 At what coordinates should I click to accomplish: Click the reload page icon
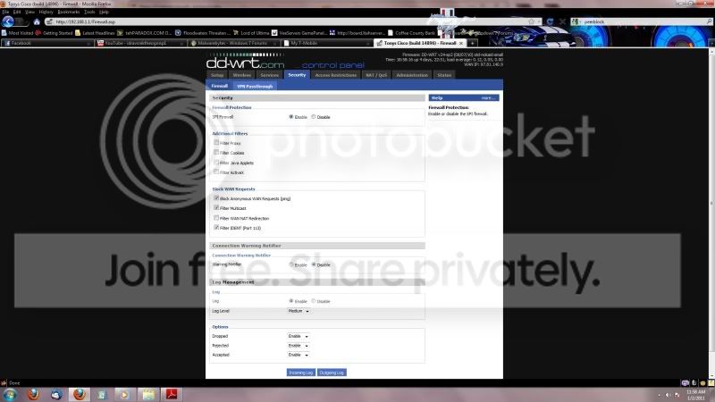coord(550,21)
